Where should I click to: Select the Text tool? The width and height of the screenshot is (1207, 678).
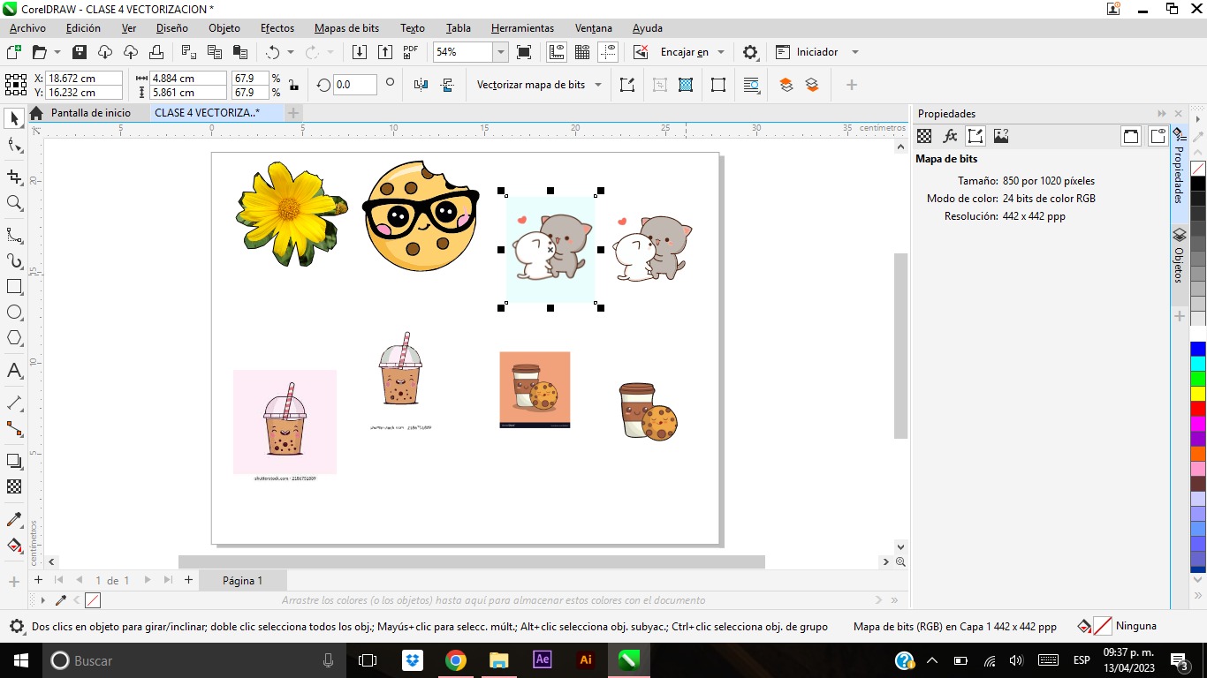tap(14, 371)
